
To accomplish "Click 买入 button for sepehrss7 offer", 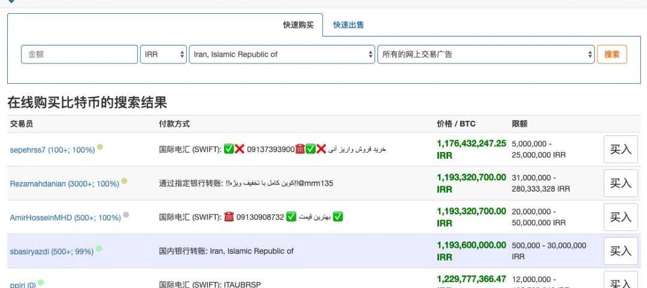I will point(620,149).
